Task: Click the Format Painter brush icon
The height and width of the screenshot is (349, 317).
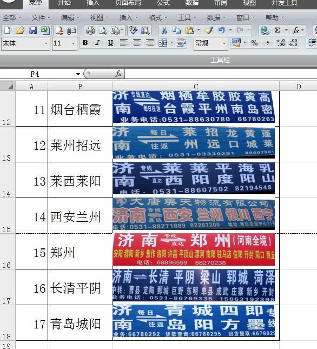Action: point(209,30)
